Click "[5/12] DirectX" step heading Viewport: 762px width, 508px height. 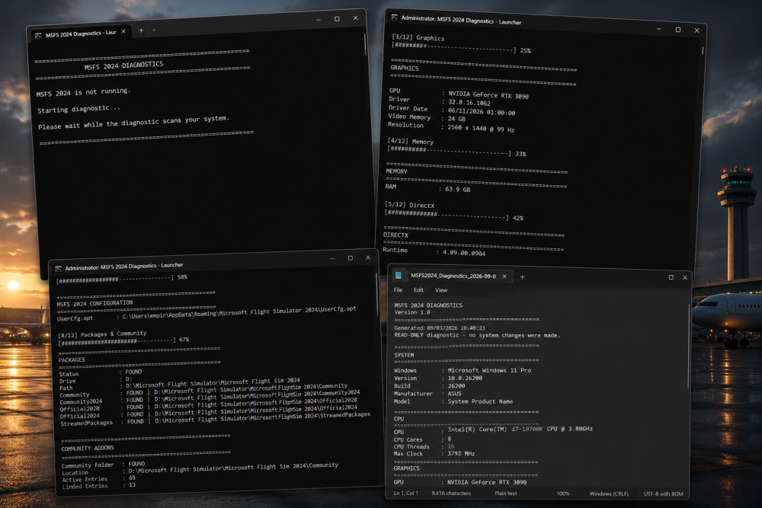tap(409, 205)
